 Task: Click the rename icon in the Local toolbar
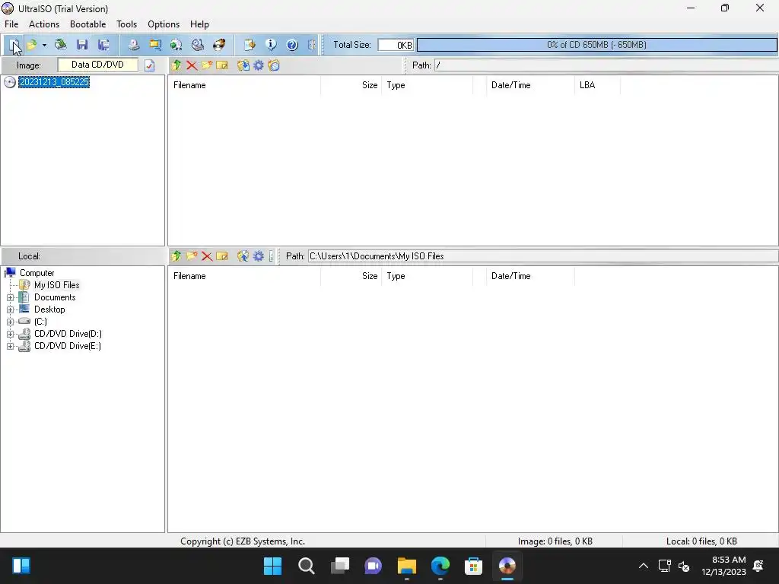(x=222, y=256)
